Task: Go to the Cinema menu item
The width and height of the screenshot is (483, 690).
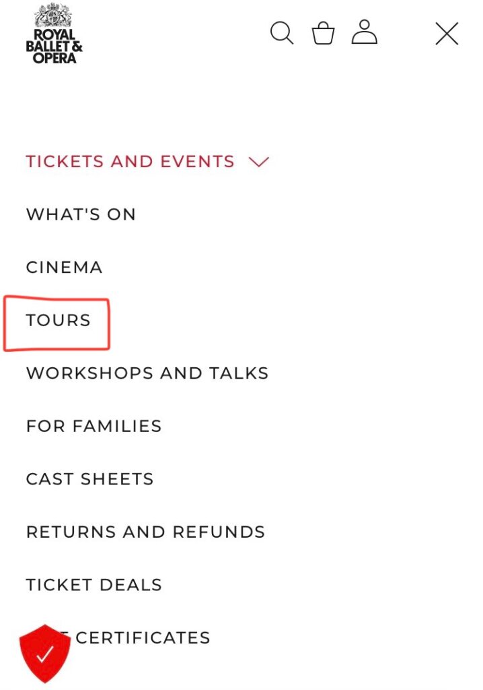Action: pyautogui.click(x=64, y=267)
